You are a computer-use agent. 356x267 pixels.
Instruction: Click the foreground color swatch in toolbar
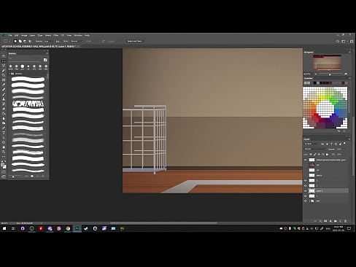(x=3, y=165)
